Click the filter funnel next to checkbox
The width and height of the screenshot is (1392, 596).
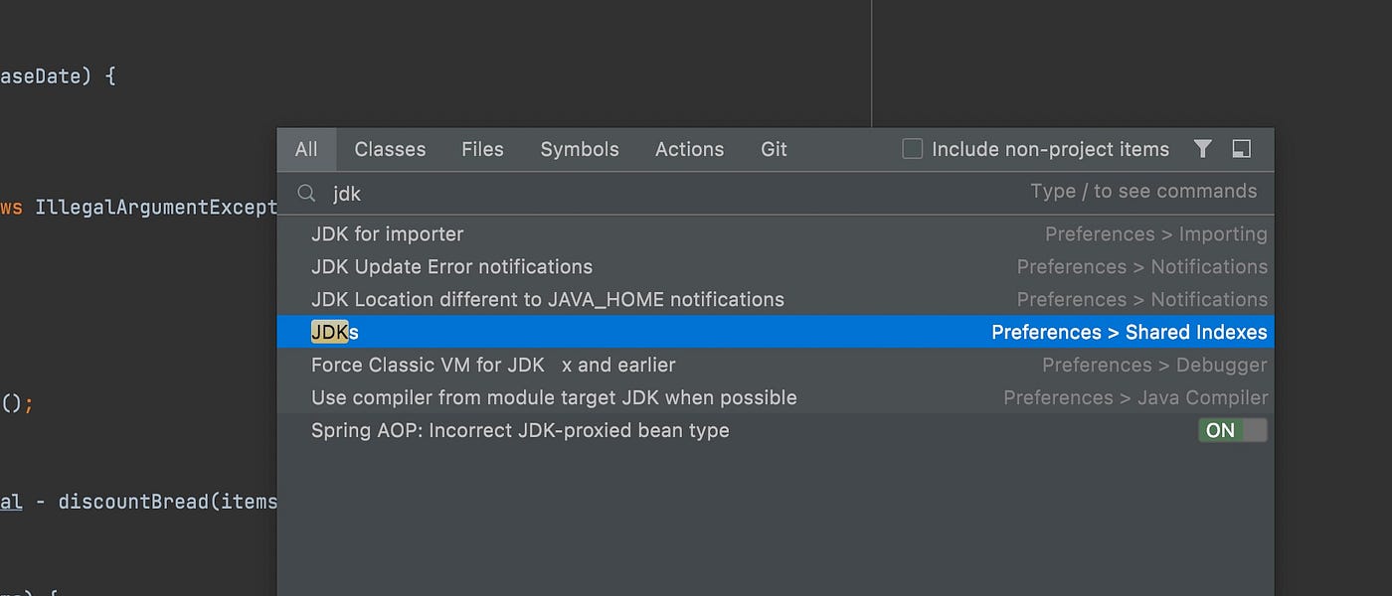(x=1202, y=148)
